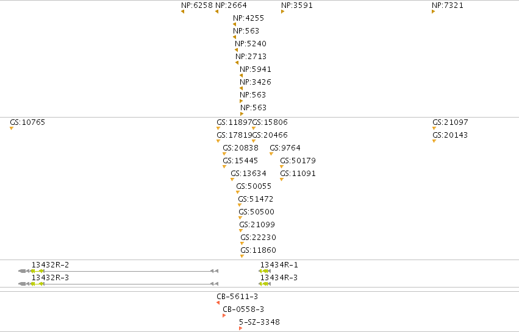519x332 pixels.
Task: Click the GS:20143 triangle marker
Action: (x=434, y=141)
